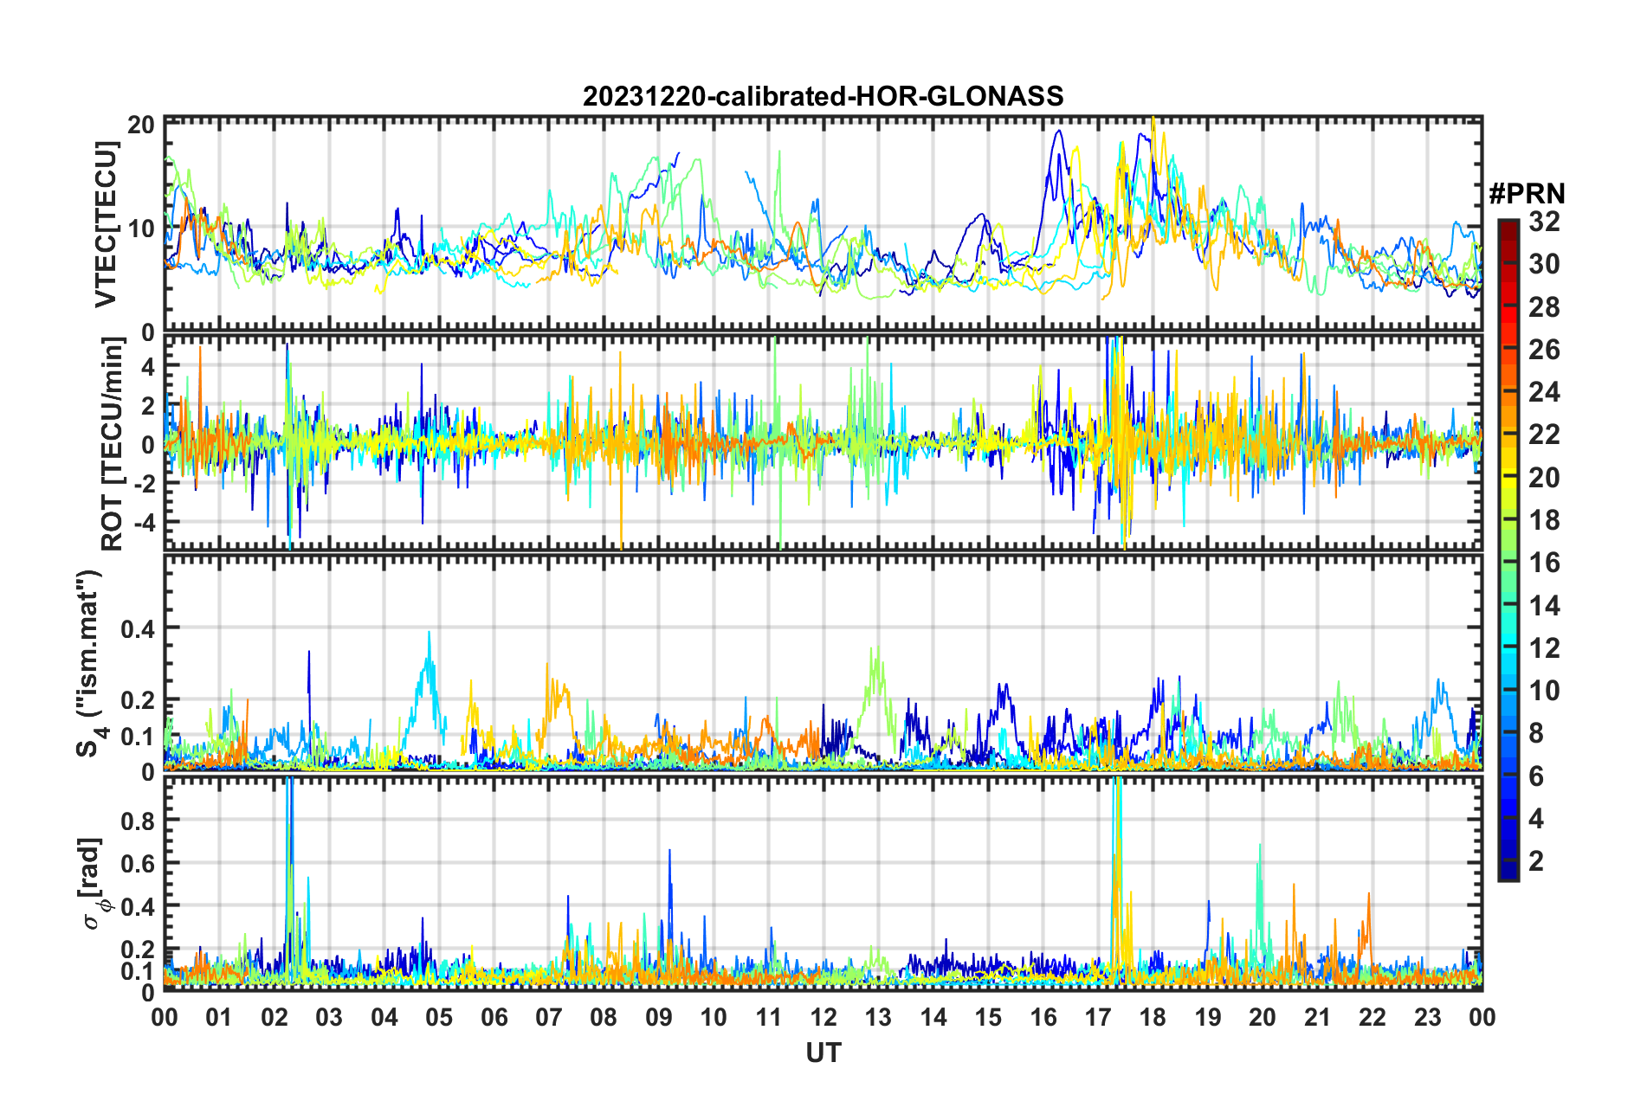Viewport: 1647px width, 1101px height.
Task: Click the S4 ("ism.mat") y-axis label
Action: coord(91,663)
